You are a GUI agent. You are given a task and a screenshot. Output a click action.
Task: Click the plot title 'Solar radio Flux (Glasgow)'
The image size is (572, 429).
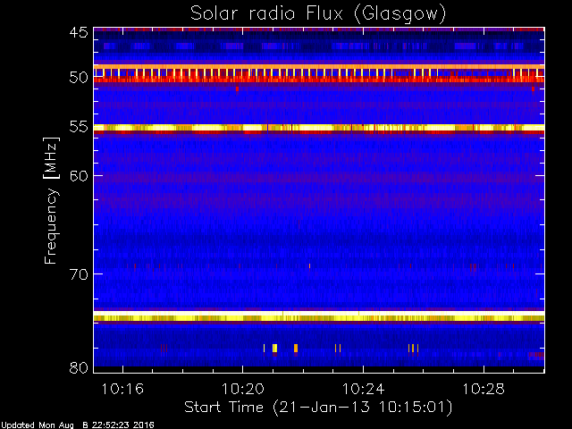click(x=318, y=14)
